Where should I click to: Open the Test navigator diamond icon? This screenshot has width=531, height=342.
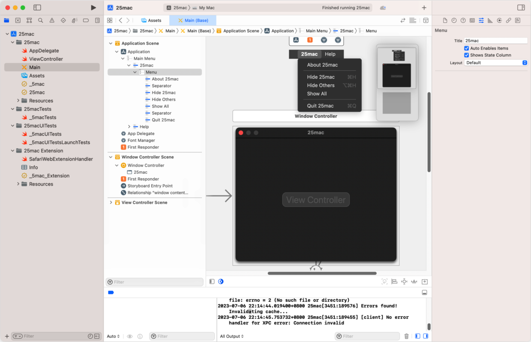tap(63, 20)
